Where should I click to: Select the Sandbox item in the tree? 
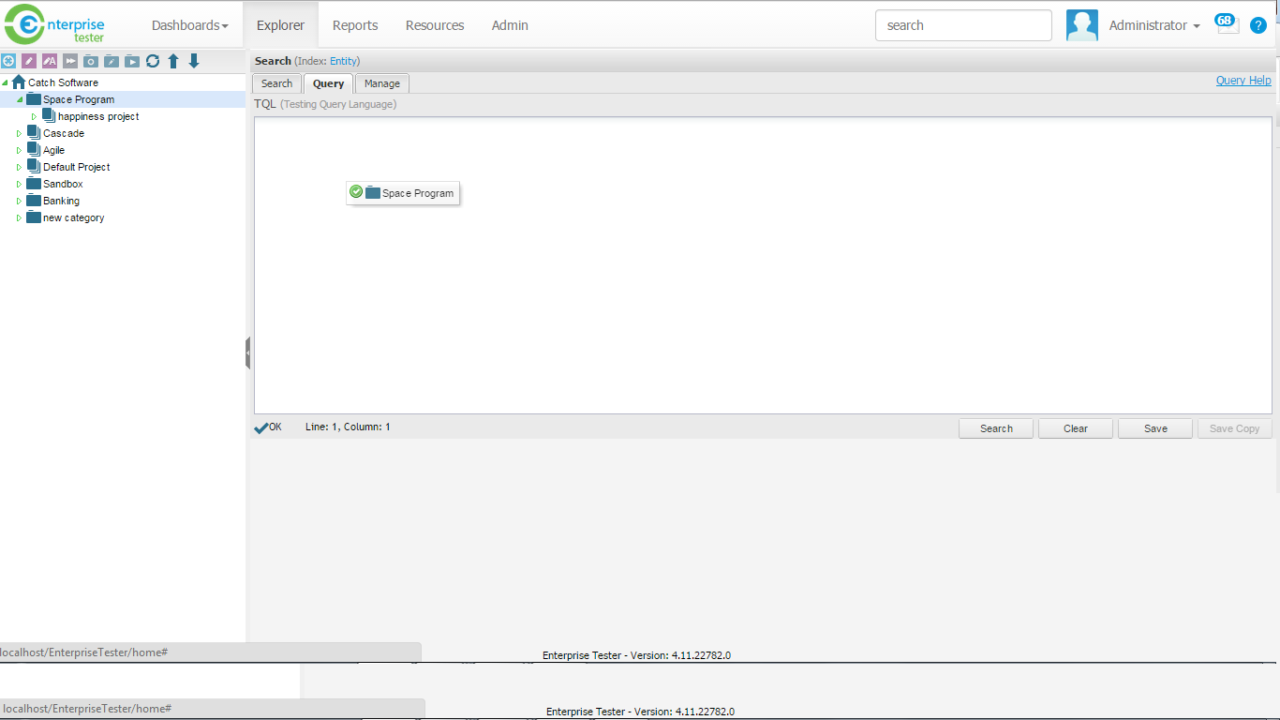[63, 185]
